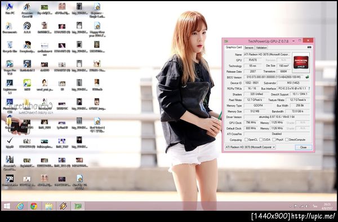Screen dimensions: 338x222
Task: Click the Bus Width value 256 Bit
Action: click(300, 105)
